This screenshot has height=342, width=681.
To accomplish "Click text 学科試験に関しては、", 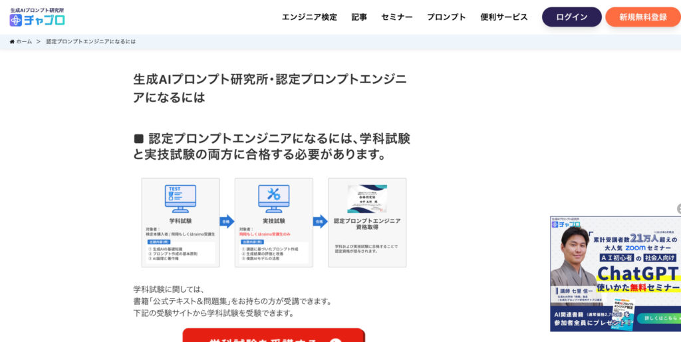I will tap(169, 289).
